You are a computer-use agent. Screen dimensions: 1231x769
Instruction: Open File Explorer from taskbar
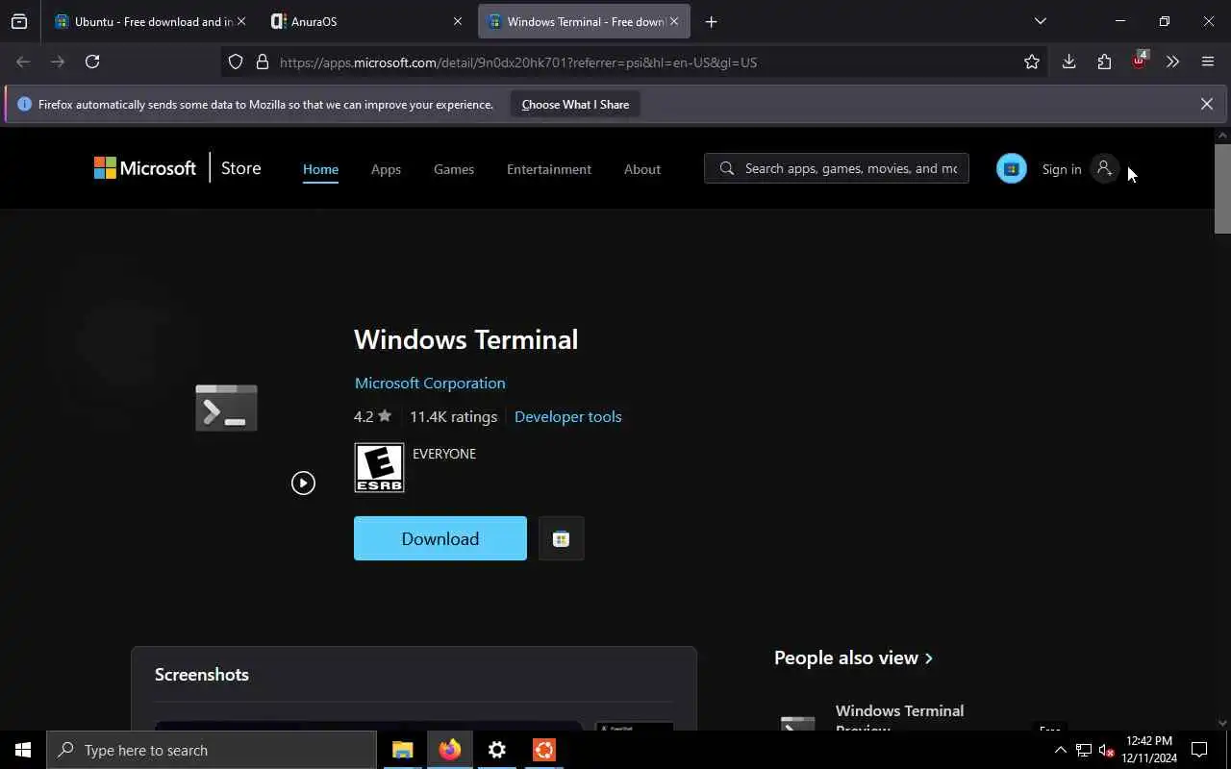click(402, 750)
